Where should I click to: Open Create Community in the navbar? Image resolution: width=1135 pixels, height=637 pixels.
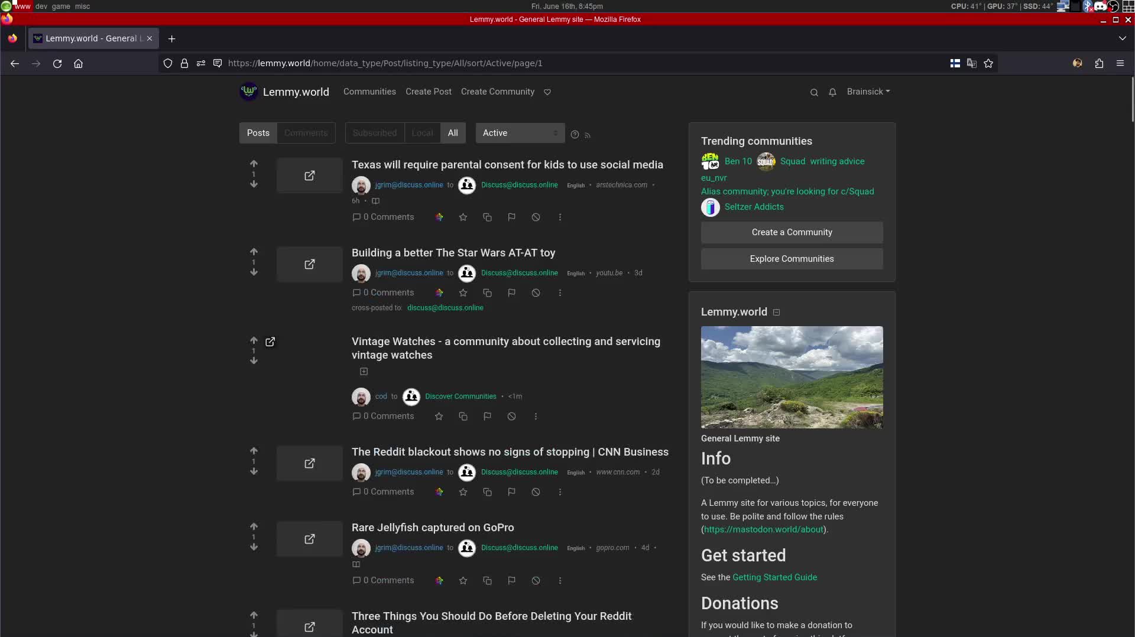(x=498, y=92)
